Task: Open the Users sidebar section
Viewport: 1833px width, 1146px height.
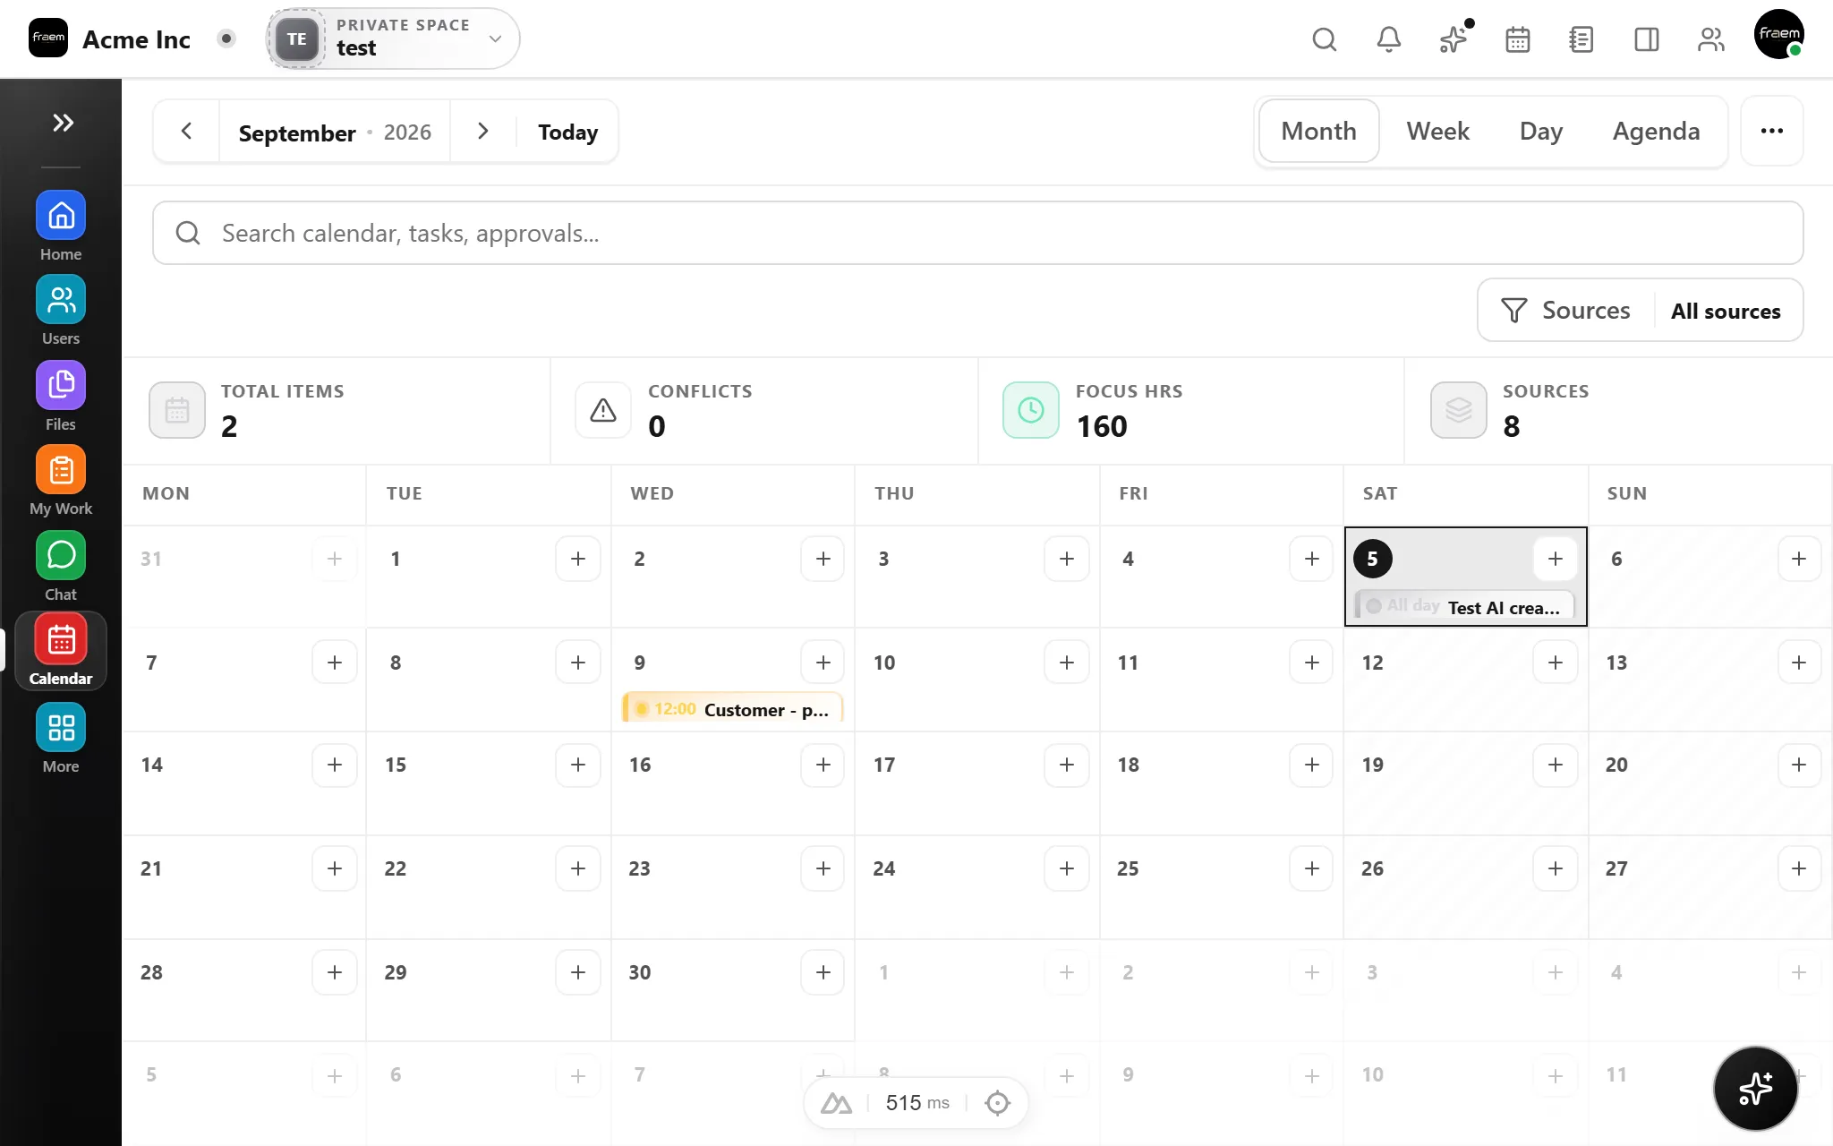Action: coord(61,300)
